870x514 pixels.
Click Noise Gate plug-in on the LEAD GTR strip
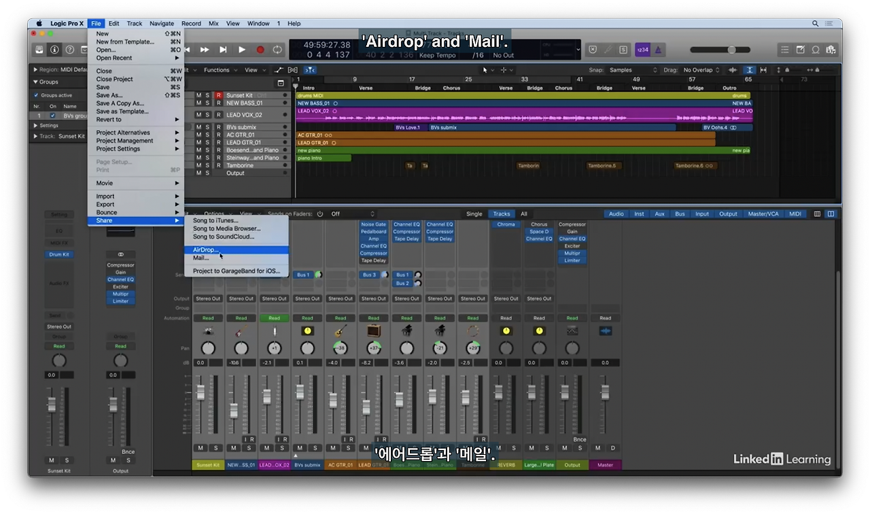coord(373,224)
